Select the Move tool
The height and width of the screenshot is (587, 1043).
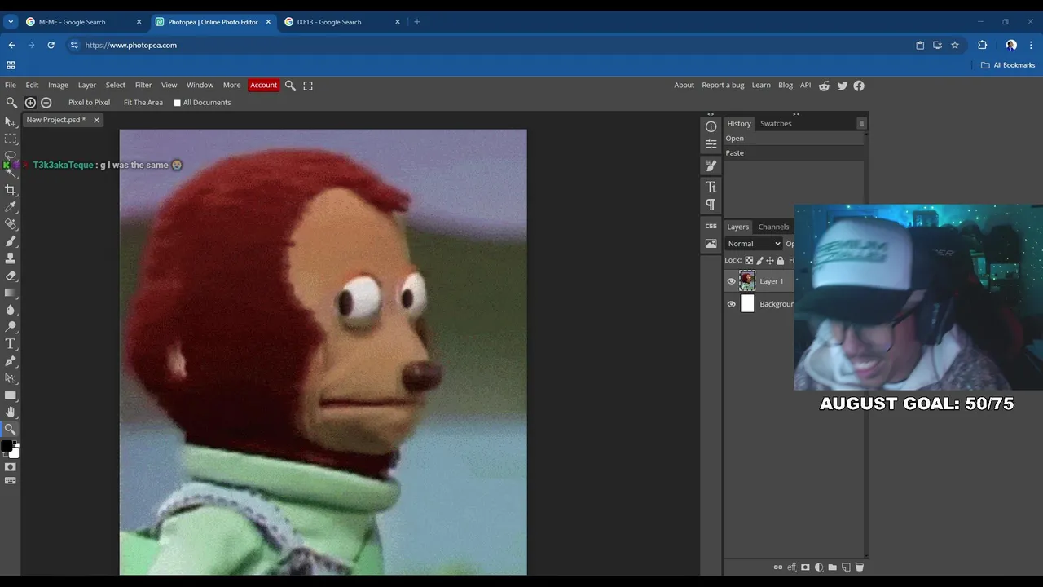point(11,121)
